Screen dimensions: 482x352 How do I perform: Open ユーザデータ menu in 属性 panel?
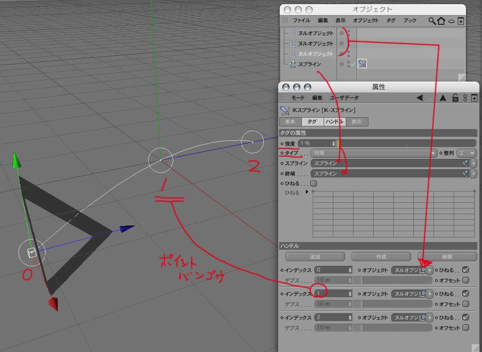tap(344, 98)
